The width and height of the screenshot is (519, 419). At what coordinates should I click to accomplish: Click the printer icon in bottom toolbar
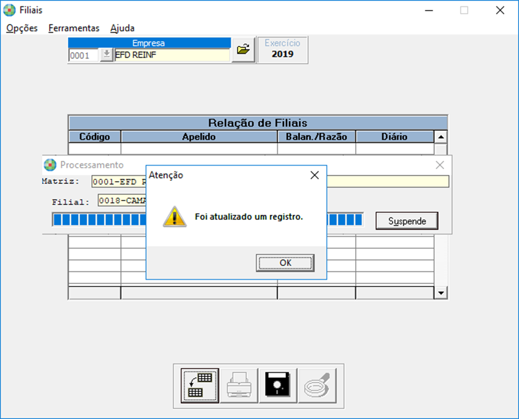click(239, 385)
